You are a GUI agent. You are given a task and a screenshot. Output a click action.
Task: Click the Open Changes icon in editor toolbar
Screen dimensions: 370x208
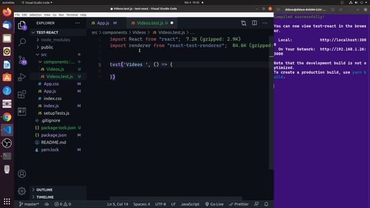(243, 23)
